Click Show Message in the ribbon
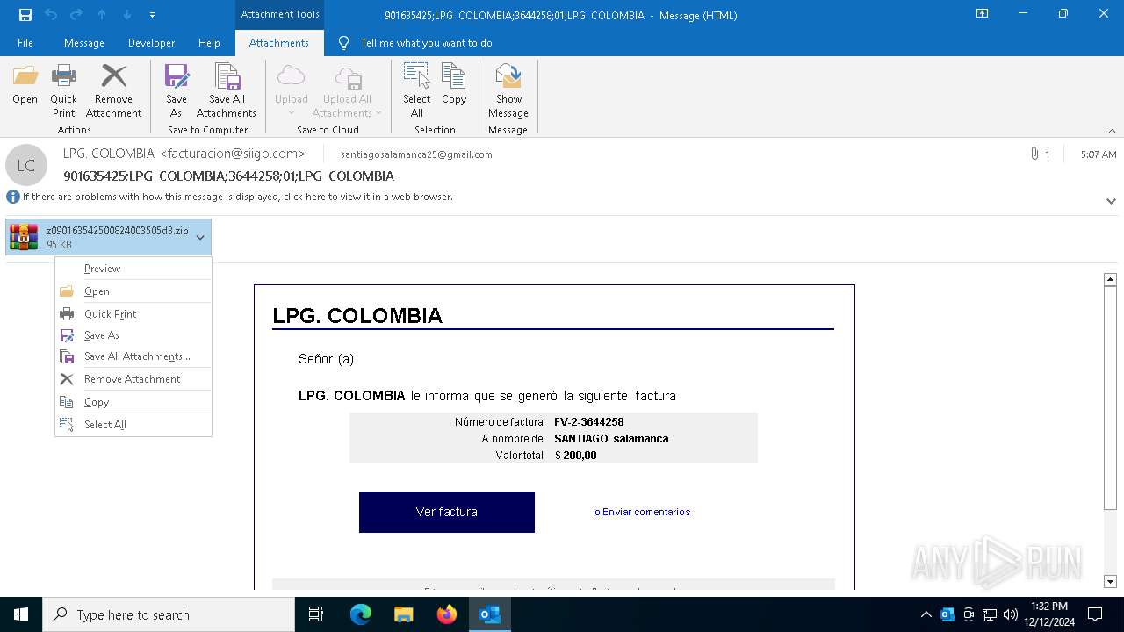Image resolution: width=1124 pixels, height=632 pixels. pos(508,90)
